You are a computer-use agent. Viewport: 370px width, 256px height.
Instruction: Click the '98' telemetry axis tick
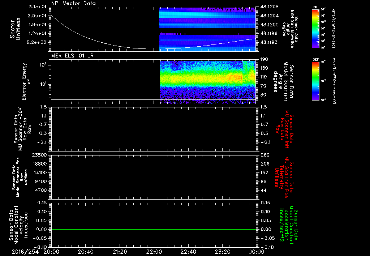pos(263,182)
